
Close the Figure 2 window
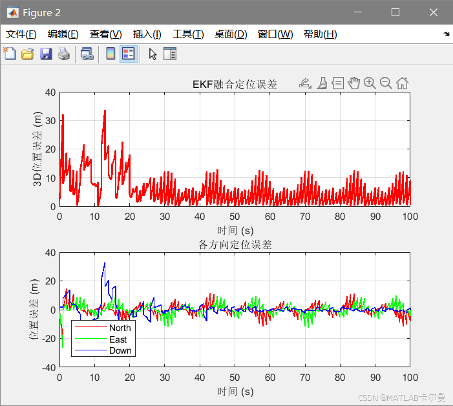click(434, 12)
